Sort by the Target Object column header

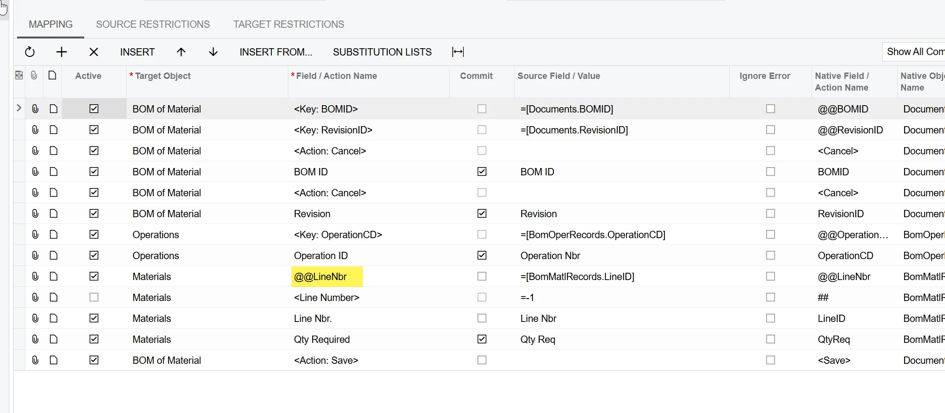(x=163, y=76)
